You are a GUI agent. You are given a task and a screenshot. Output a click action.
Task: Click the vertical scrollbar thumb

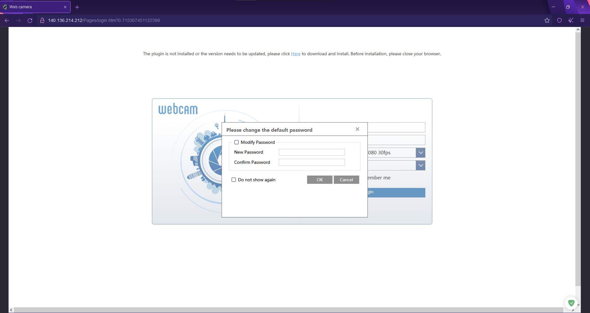click(x=578, y=159)
